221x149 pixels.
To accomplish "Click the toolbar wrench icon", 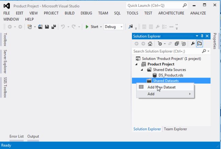I will pos(157,27).
